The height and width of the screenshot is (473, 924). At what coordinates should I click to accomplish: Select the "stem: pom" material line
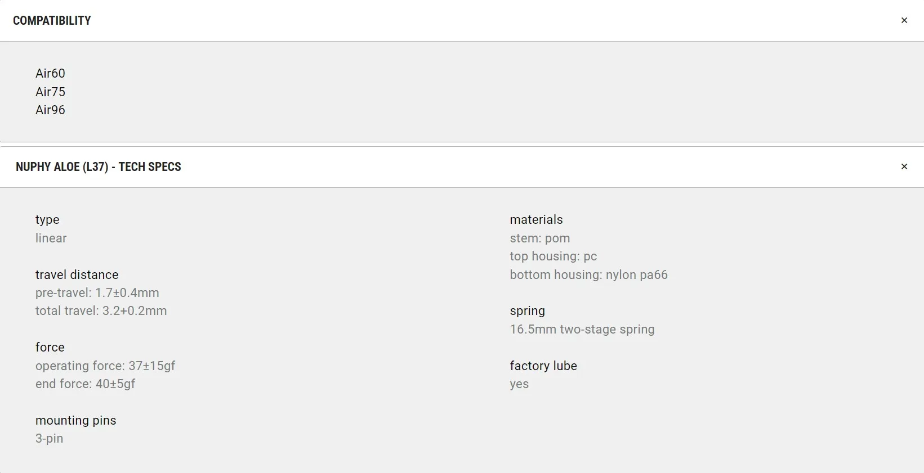[539, 238]
